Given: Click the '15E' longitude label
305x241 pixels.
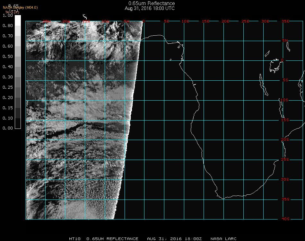Looking at the screenshot, I should pyautogui.click(x=205, y=21).
